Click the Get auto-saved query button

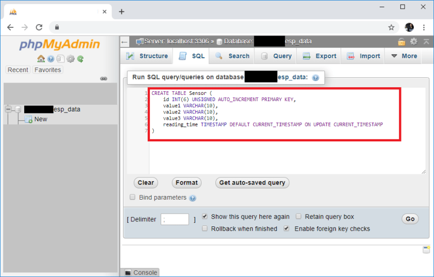click(x=252, y=183)
